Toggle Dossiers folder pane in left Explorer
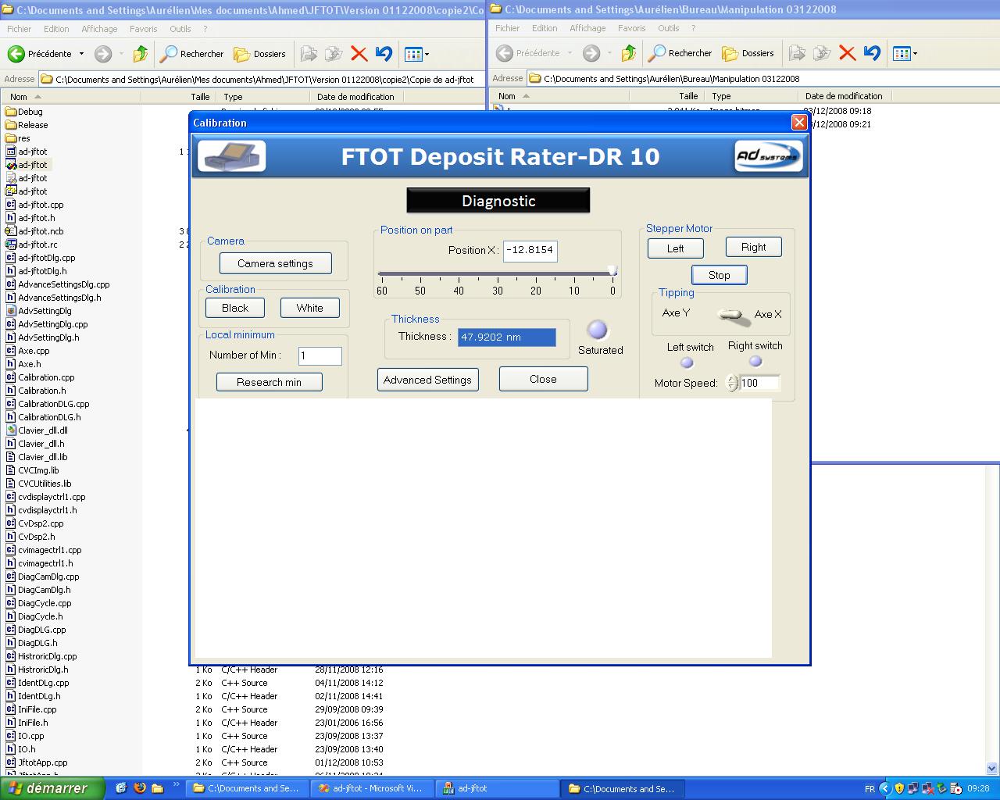This screenshot has width=1000, height=800. (x=260, y=54)
